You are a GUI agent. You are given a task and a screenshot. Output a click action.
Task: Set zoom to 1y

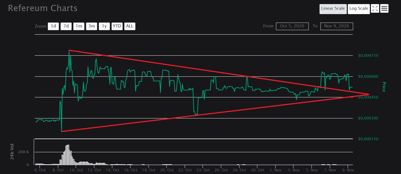point(104,26)
